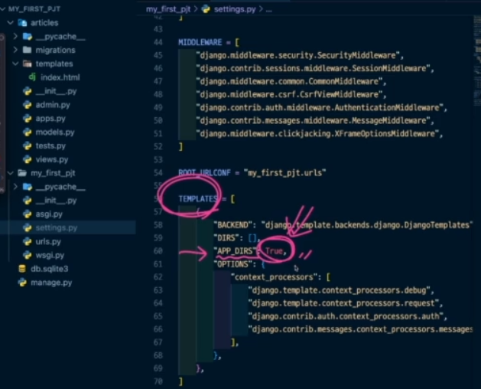The width and height of the screenshot is (481, 389).
Task: Click the True value on line 60
Action: [x=274, y=251]
